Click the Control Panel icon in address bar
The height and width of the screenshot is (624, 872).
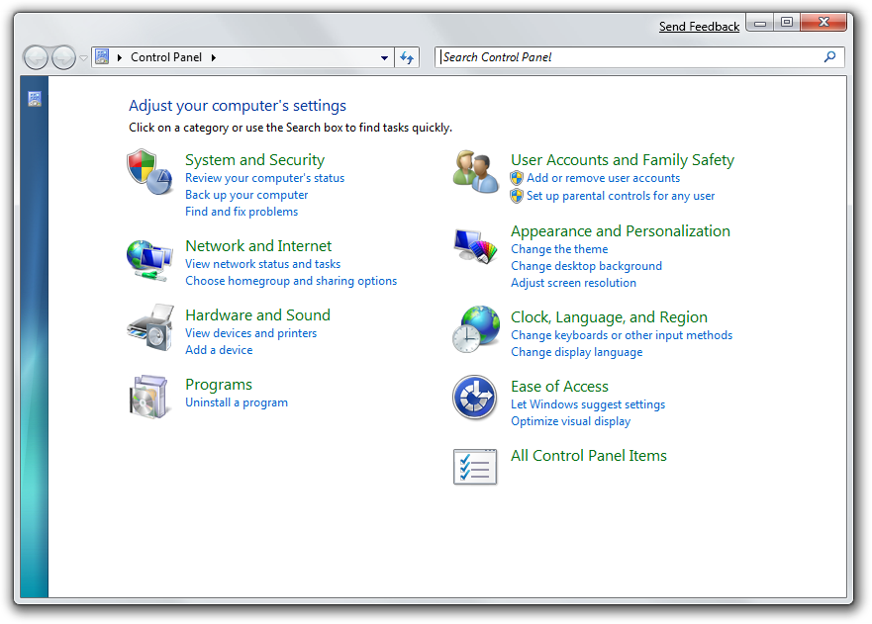click(x=102, y=56)
